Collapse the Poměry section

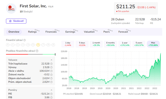pos(51,90)
